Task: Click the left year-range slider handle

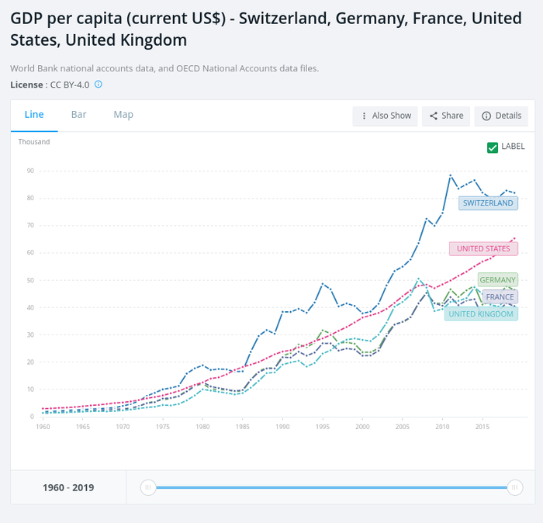Action: coord(148,487)
